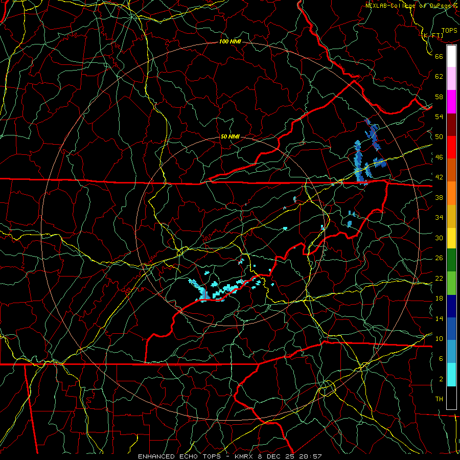
Task: Click the 38 legend value
Action: point(439,197)
